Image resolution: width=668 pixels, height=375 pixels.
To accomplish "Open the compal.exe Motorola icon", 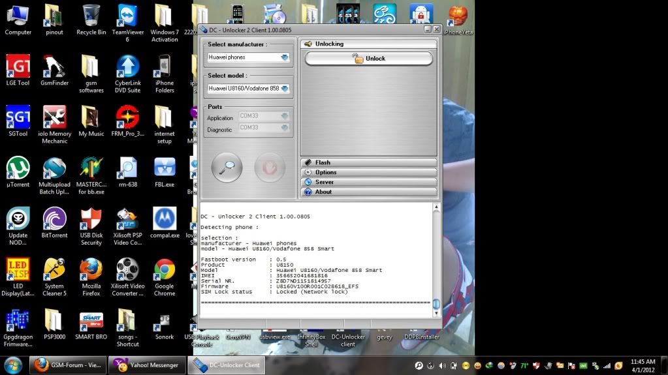I will tap(165, 223).
